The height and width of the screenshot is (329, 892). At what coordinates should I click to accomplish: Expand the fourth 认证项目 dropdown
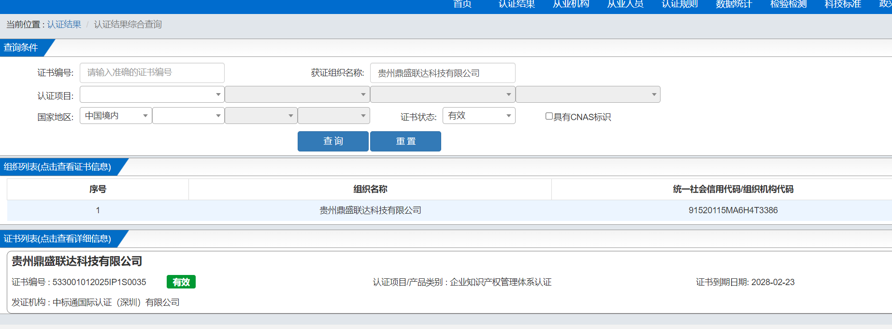[x=588, y=95]
